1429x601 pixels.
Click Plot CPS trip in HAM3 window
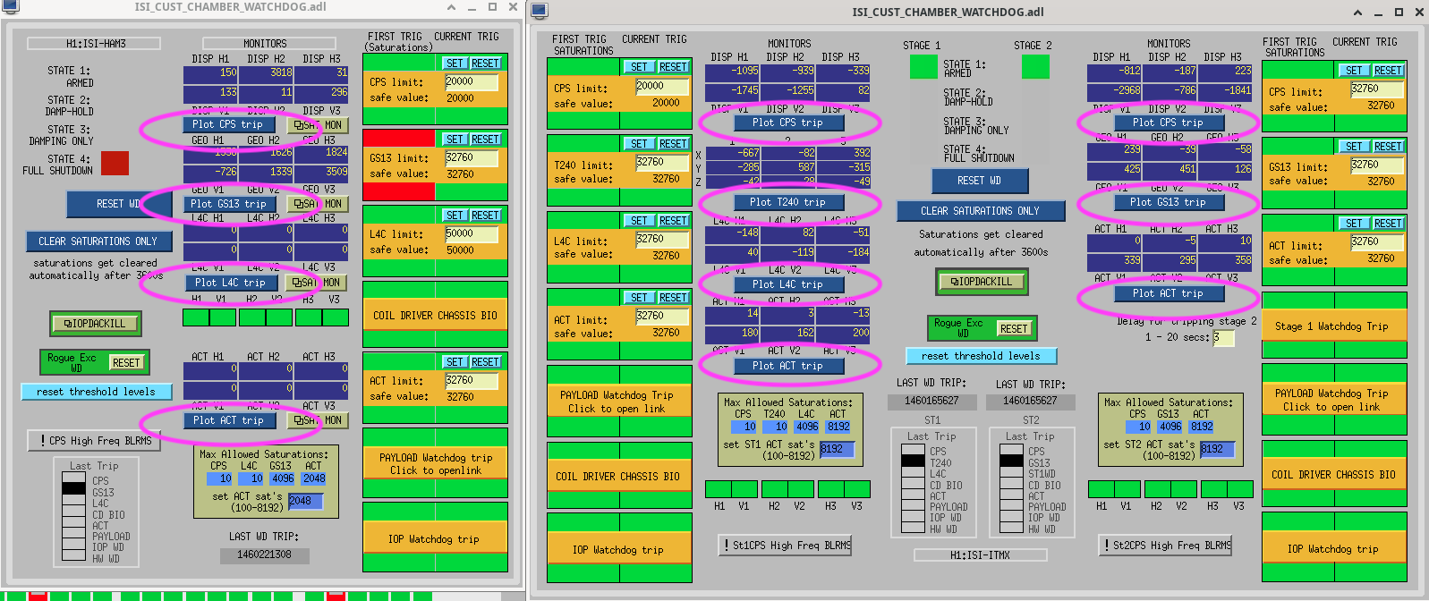[227, 124]
